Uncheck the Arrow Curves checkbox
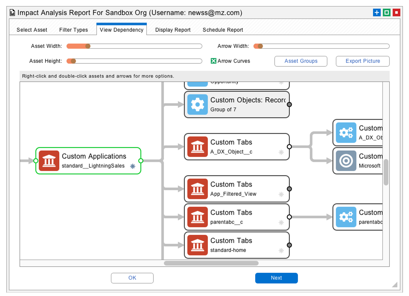The height and width of the screenshot is (296, 409). pos(214,61)
